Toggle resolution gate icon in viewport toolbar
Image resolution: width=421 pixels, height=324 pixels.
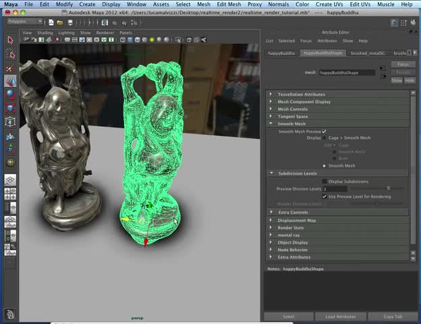coord(82,40)
